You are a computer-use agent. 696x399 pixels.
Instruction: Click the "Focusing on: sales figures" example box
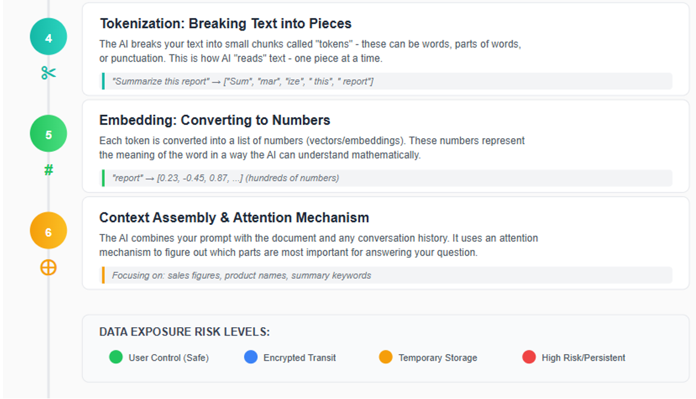pyautogui.click(x=387, y=276)
